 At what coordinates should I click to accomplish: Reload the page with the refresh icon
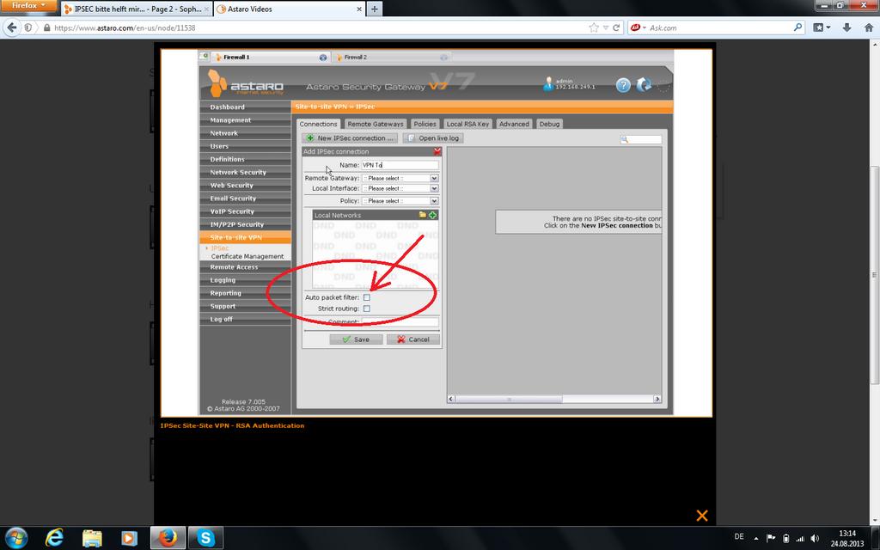click(616, 27)
